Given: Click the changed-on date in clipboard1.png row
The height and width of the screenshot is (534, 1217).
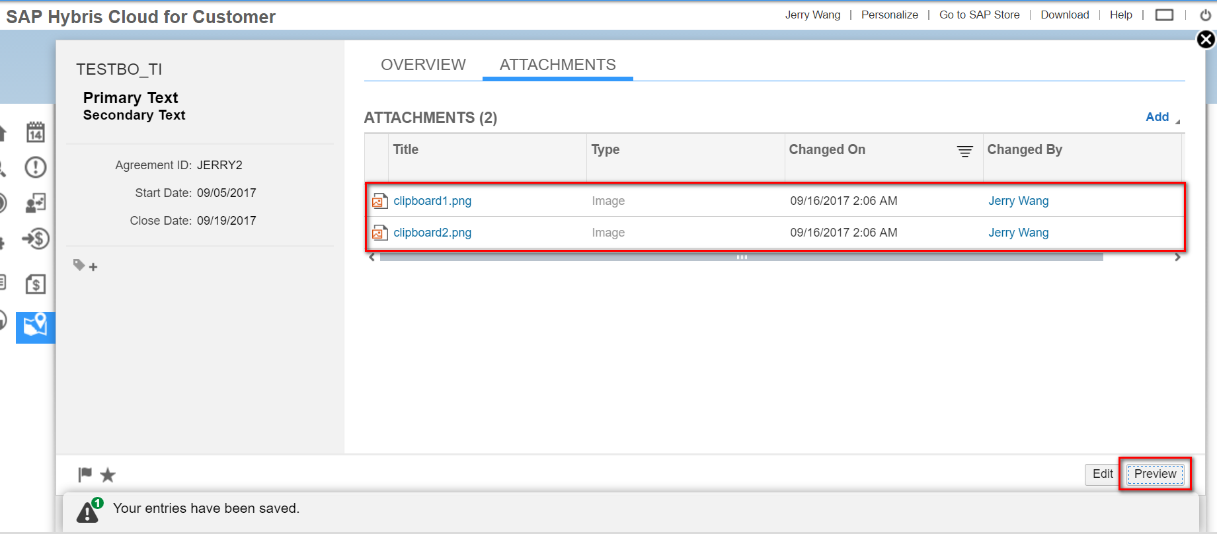Looking at the screenshot, I should tap(844, 201).
